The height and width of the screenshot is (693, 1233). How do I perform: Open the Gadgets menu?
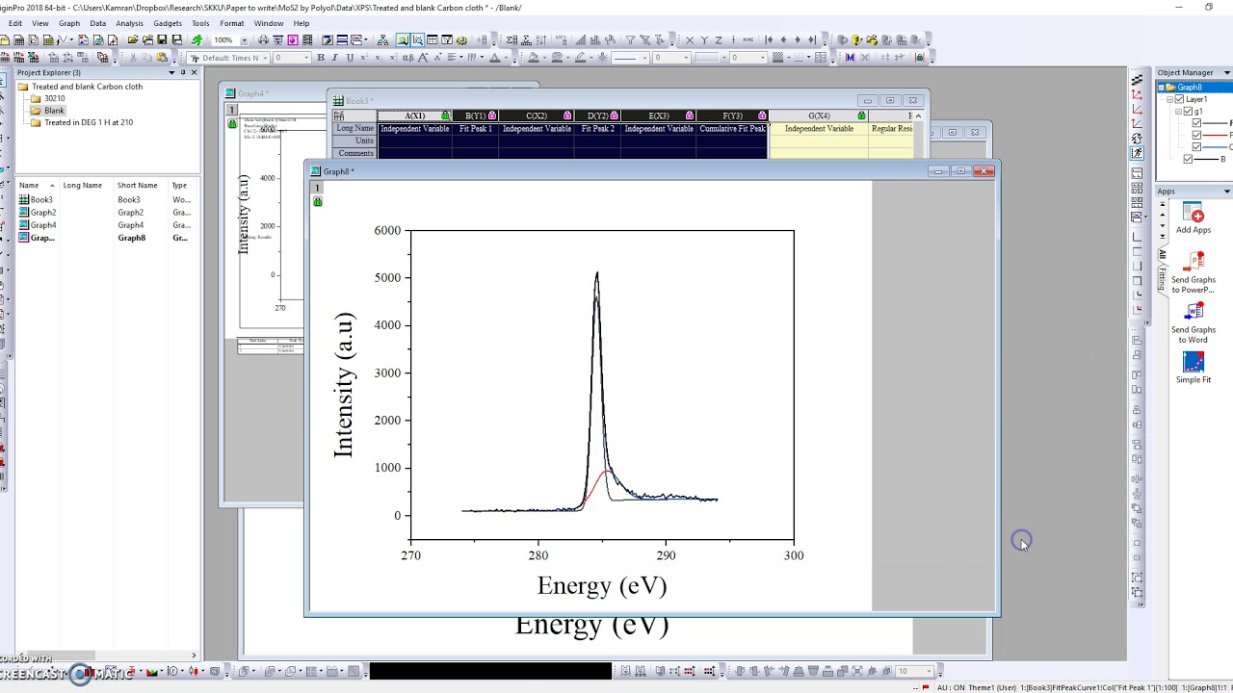(x=167, y=23)
